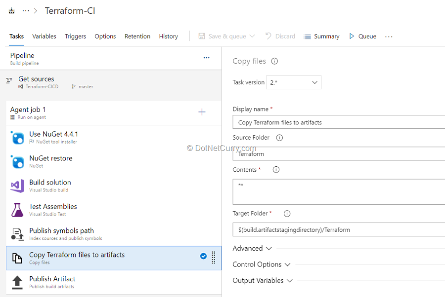Viewport: 445px width, 297px height.
Task: Open the Test Assemblies task label
Action: [x=53, y=206]
